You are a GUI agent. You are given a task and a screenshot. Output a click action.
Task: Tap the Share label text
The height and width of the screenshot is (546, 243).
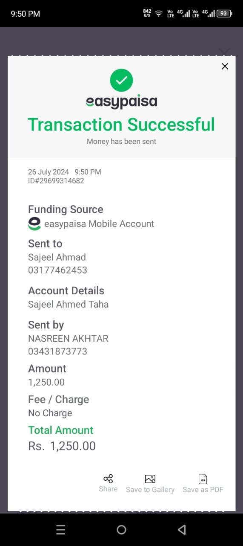click(108, 489)
